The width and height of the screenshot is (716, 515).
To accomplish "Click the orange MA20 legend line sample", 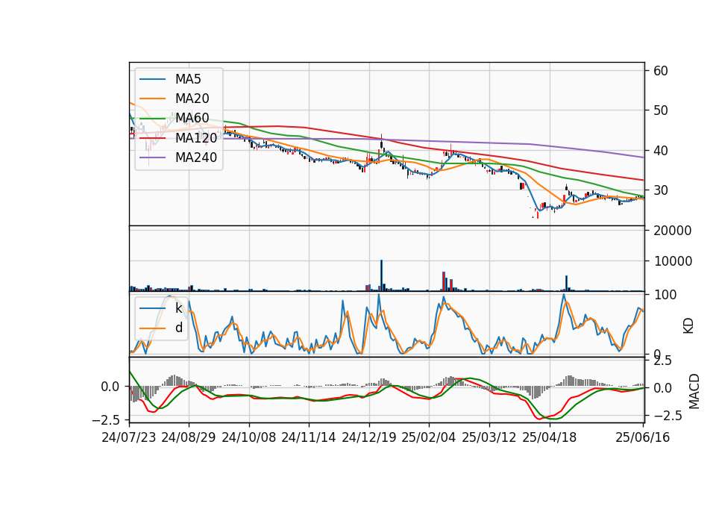I will pos(152,99).
